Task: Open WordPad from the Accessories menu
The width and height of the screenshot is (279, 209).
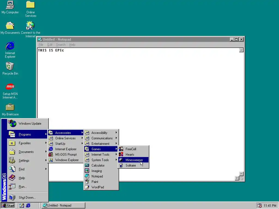Action: pos(101,187)
